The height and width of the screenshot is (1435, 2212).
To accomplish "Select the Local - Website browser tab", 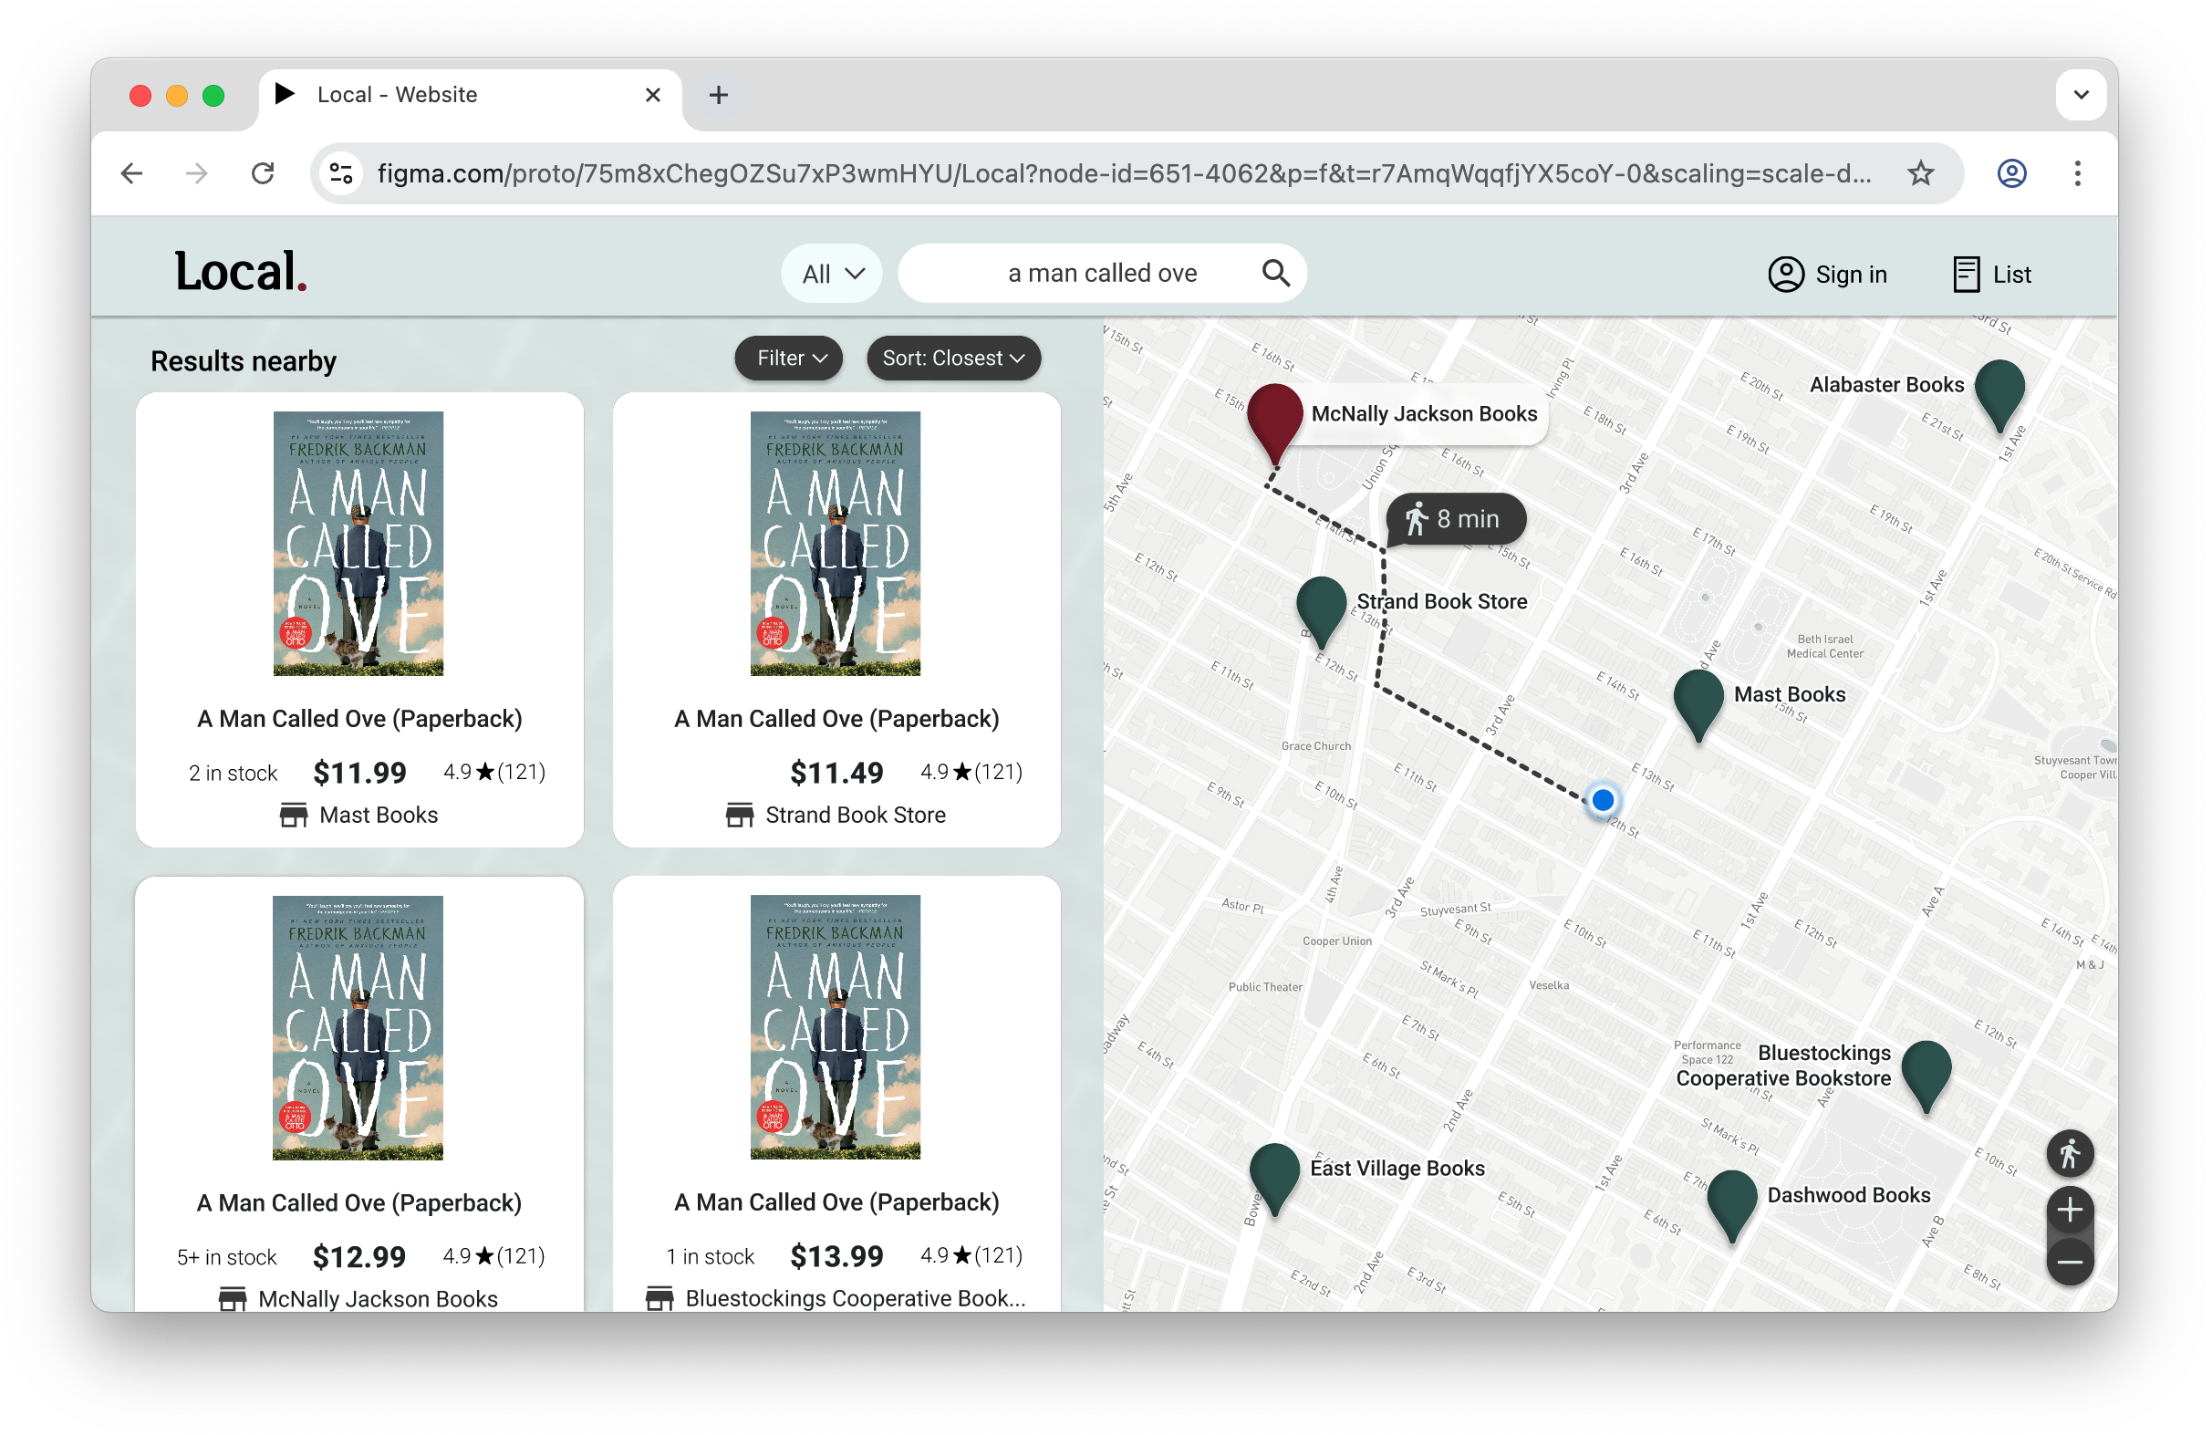I will (397, 95).
